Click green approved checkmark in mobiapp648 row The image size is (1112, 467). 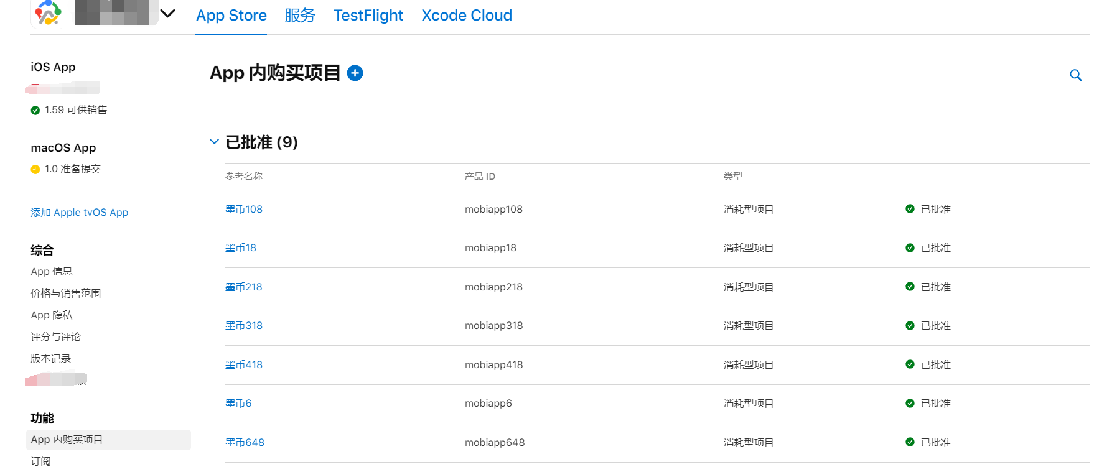(910, 442)
